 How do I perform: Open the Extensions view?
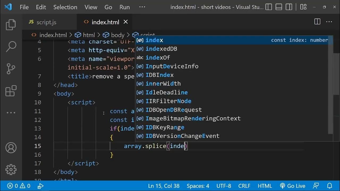[x=11, y=91]
